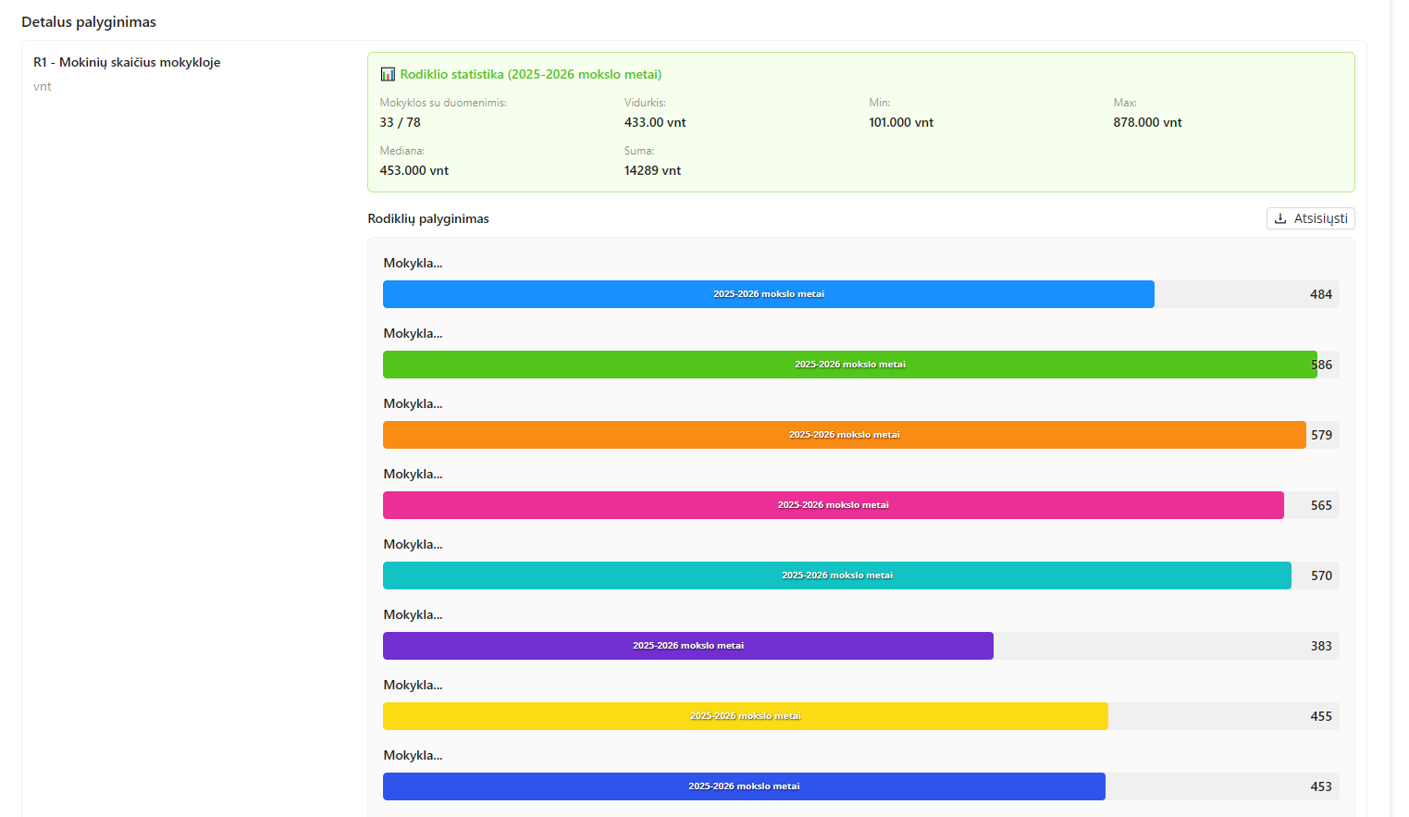Select the green bar valued 586
The width and height of the screenshot is (1409, 817).
tap(849, 365)
